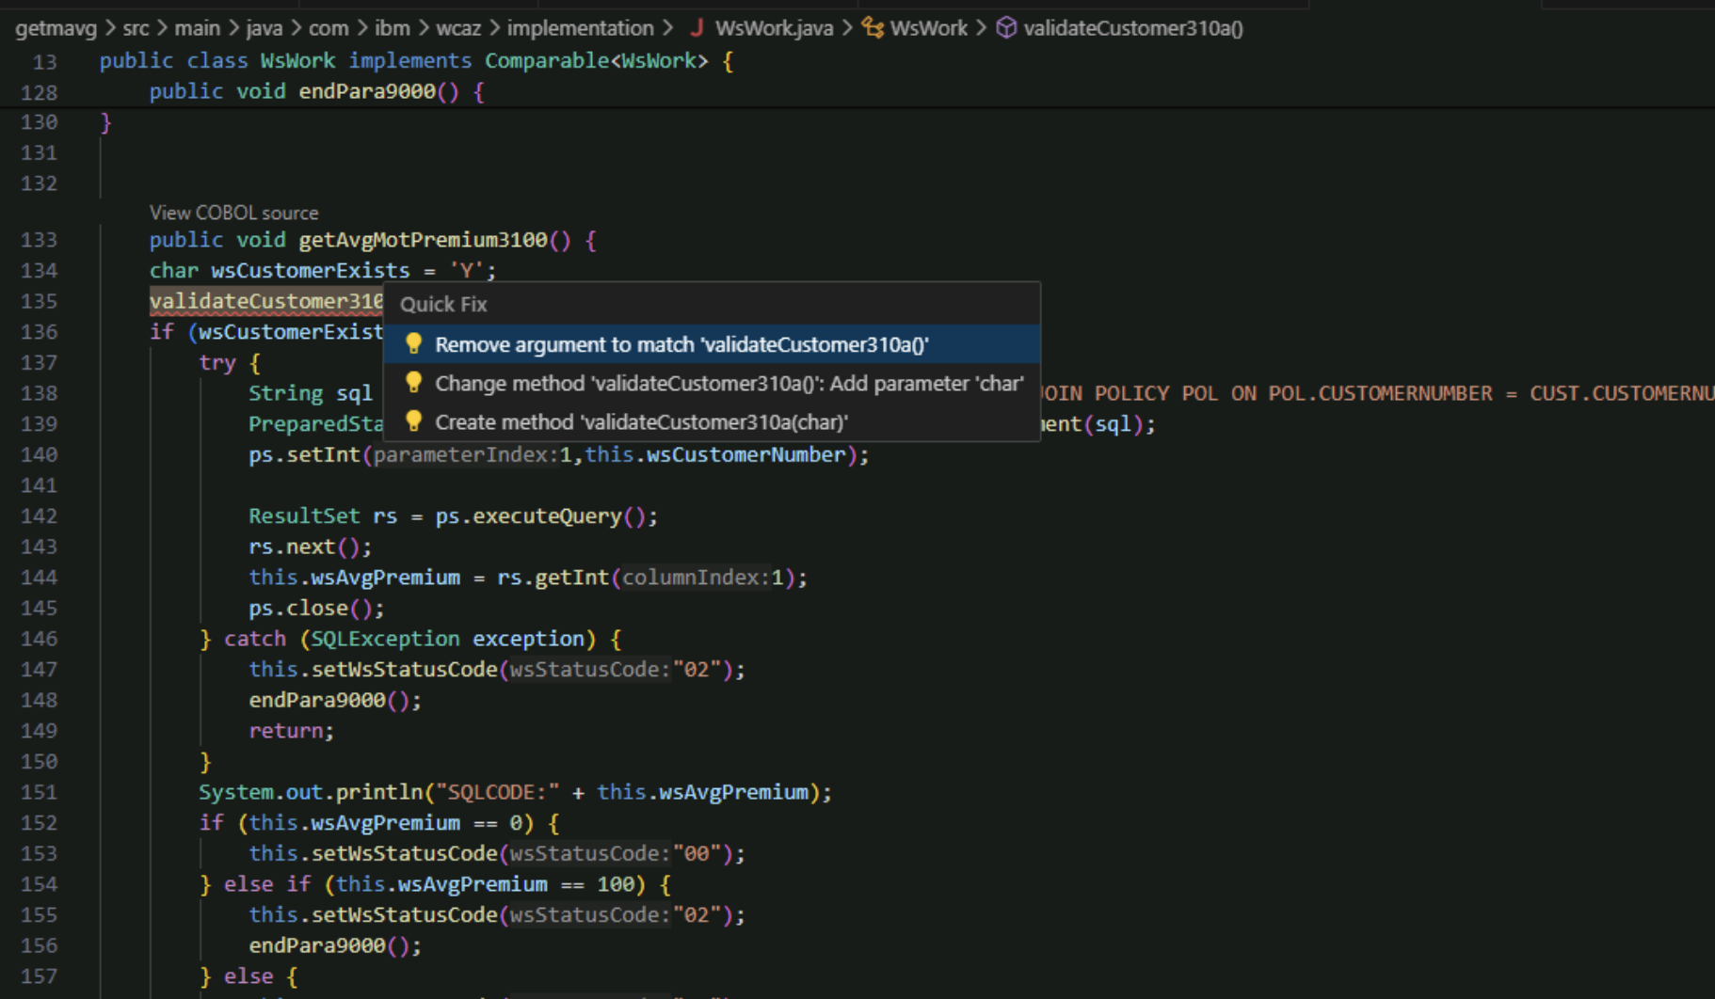The height and width of the screenshot is (999, 1715).
Task: Click 'char wsCustomerExists' declaration on line 134
Action: (323, 271)
